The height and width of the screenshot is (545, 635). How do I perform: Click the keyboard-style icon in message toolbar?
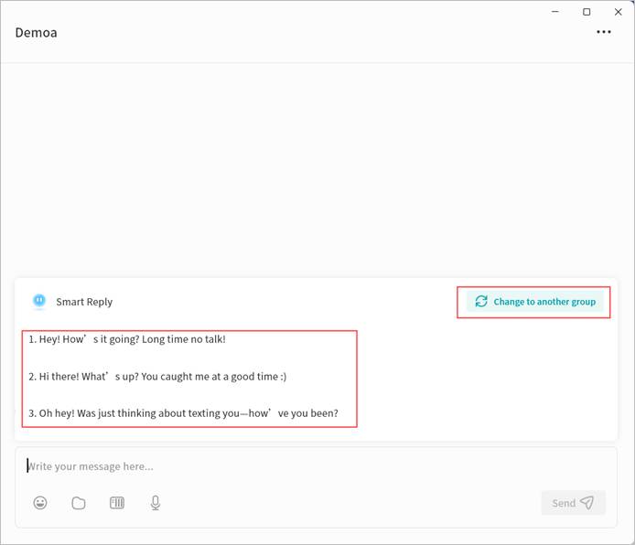click(117, 503)
